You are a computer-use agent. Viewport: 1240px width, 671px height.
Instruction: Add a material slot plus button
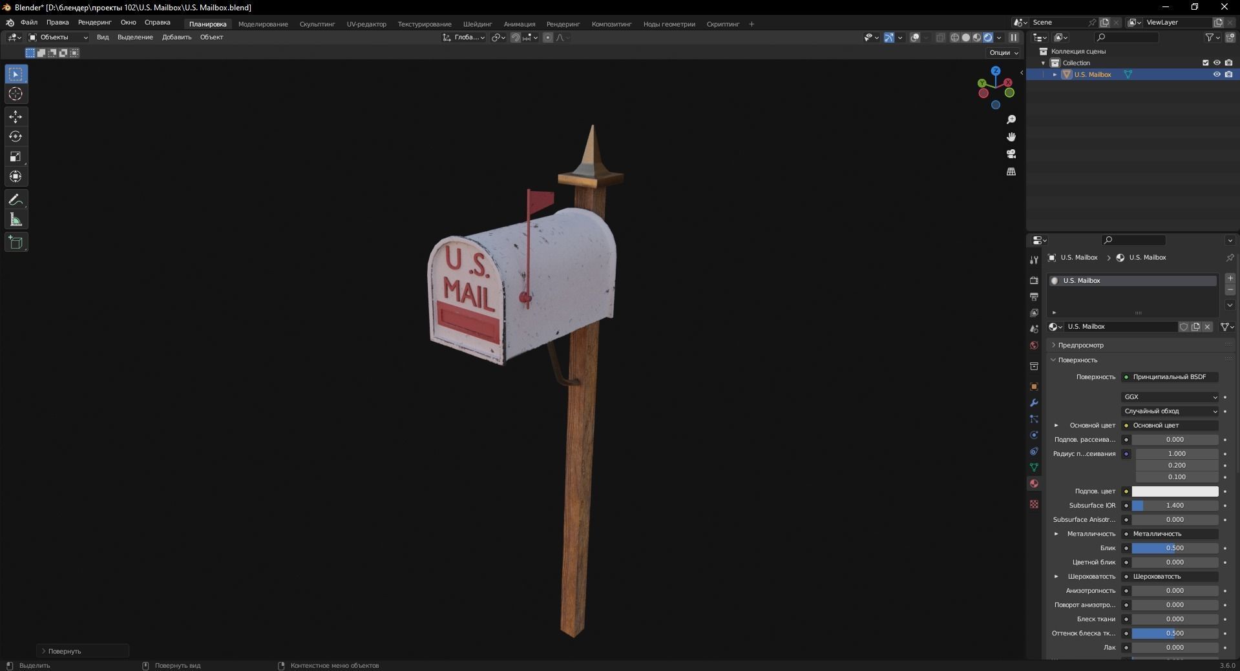pos(1230,278)
